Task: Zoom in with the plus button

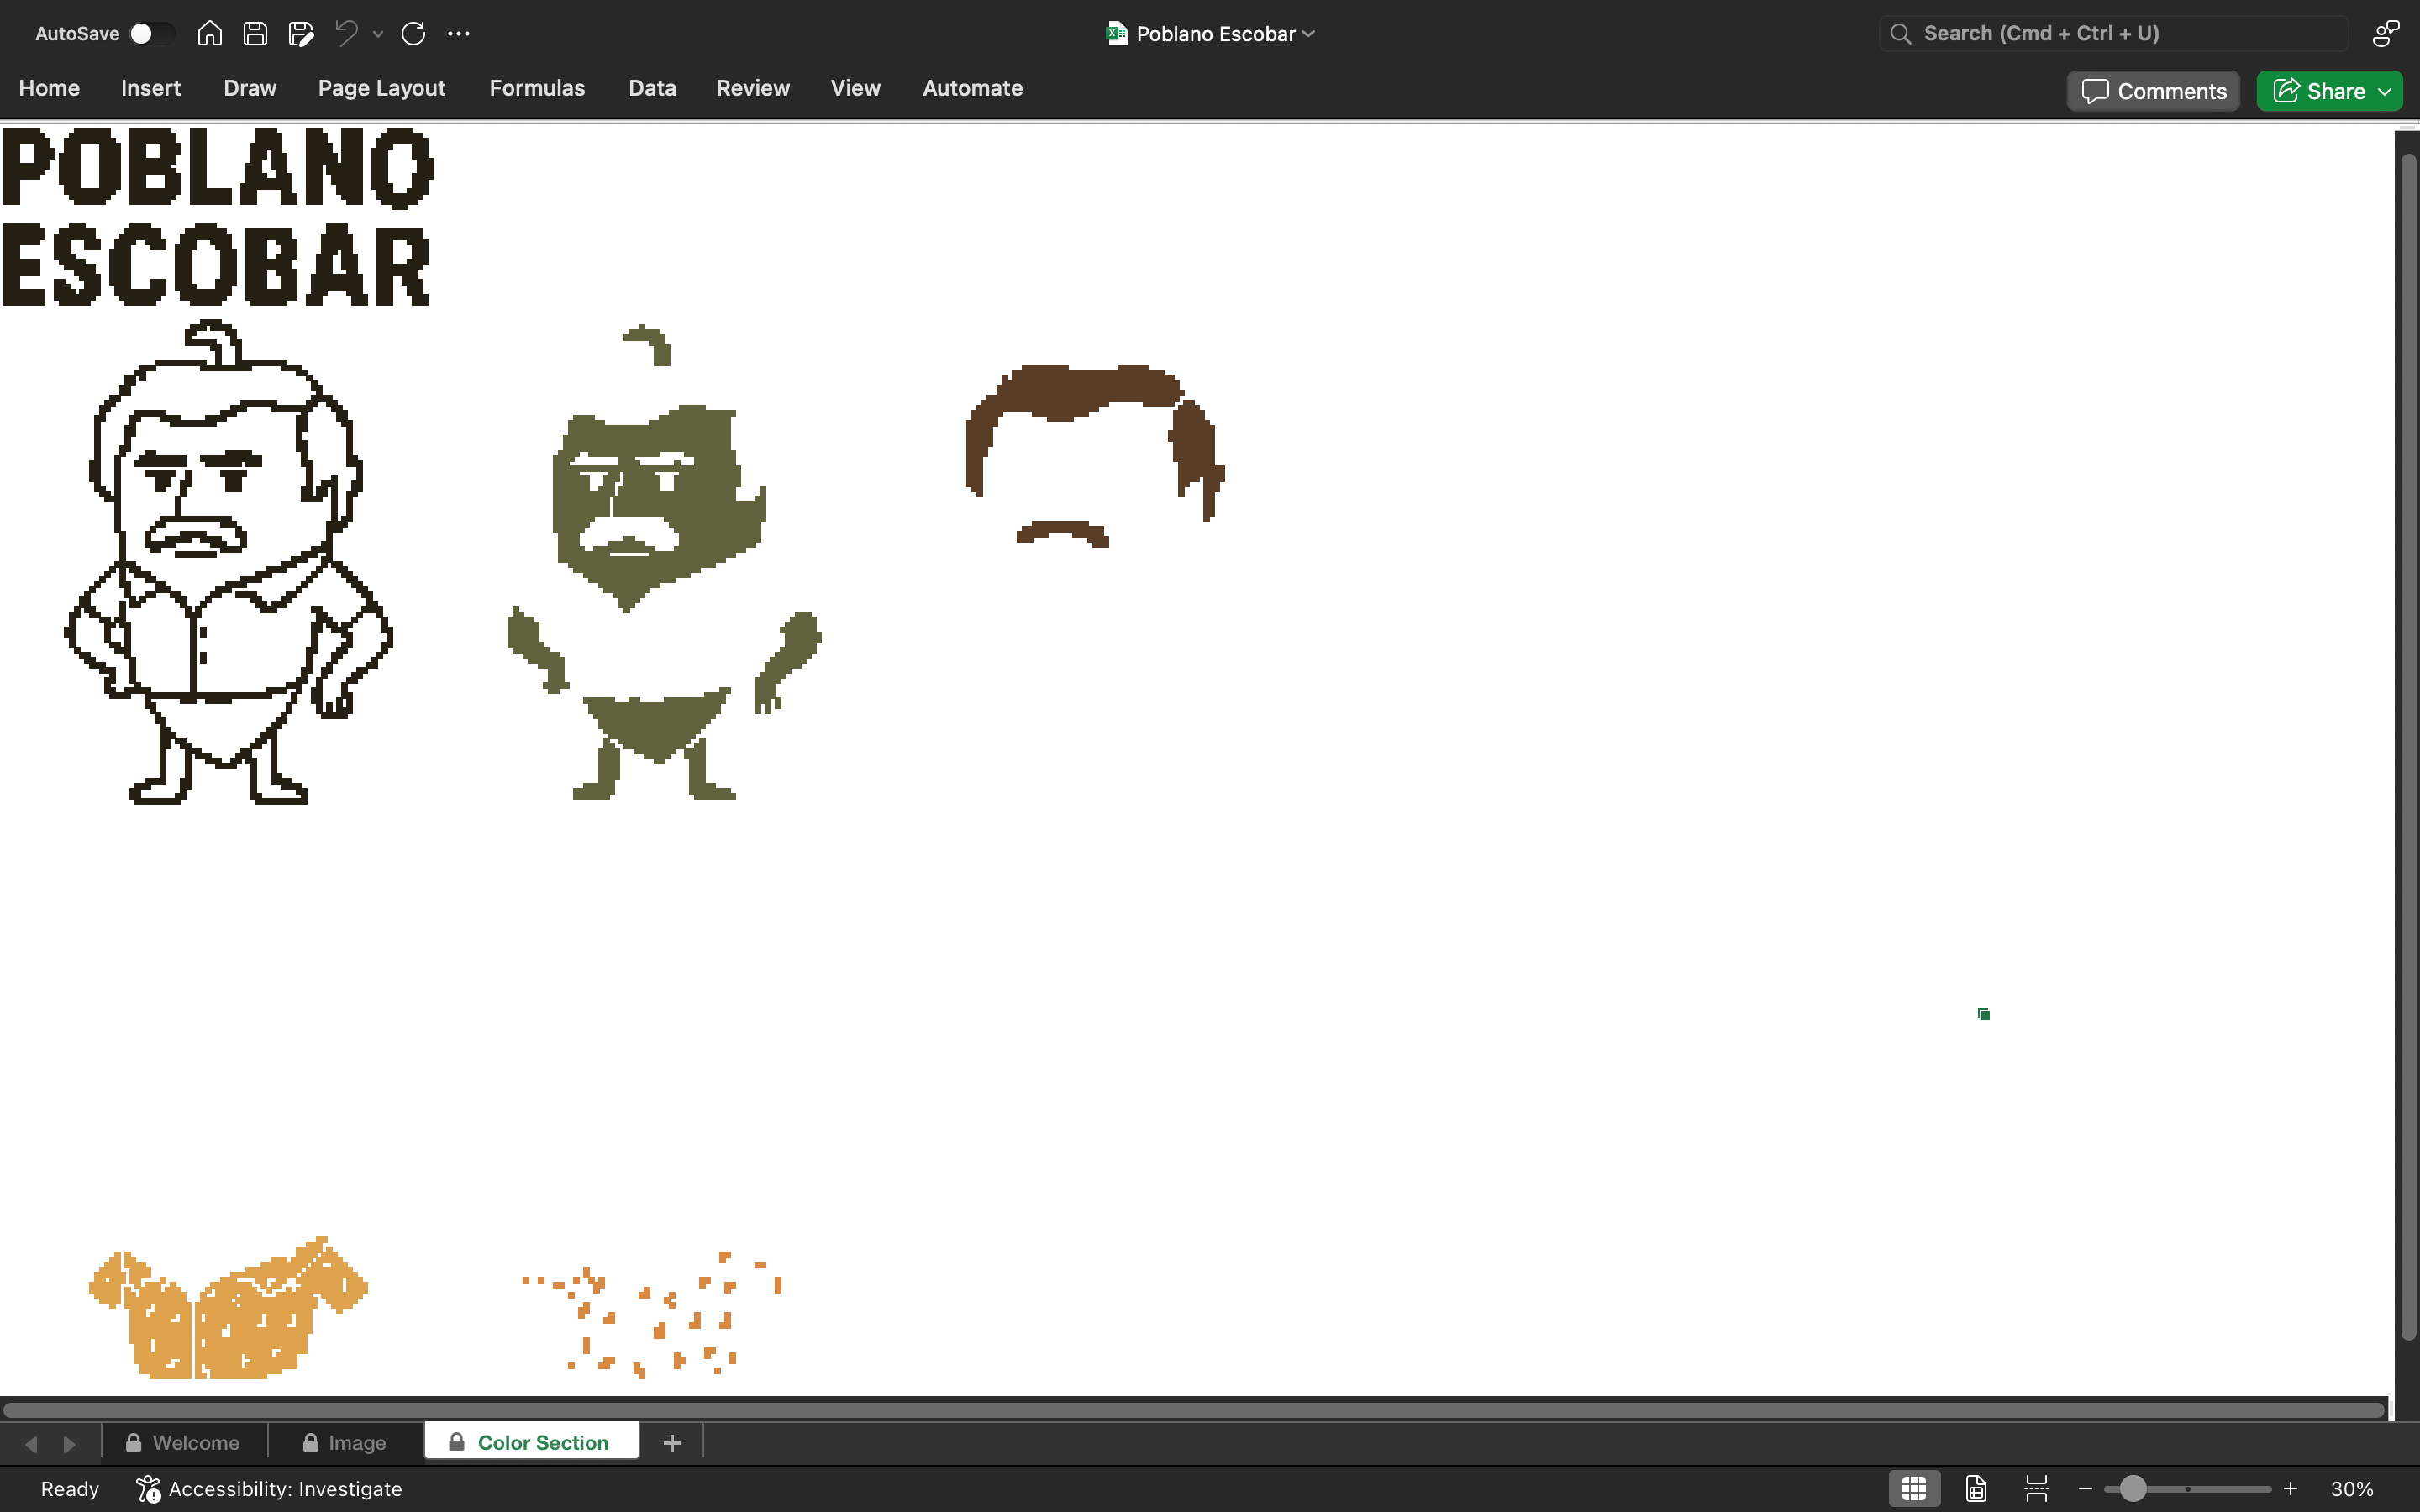Action: coord(2291,1489)
